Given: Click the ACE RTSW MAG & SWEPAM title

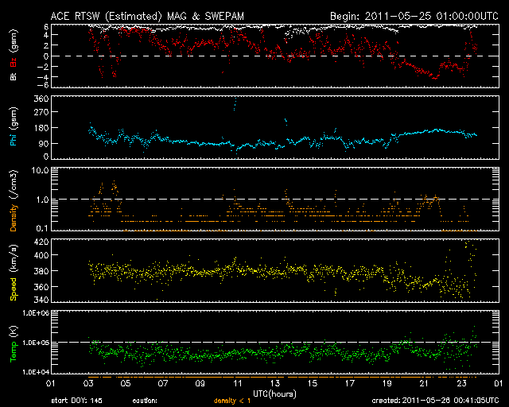Looking at the screenshot, I should (x=147, y=16).
